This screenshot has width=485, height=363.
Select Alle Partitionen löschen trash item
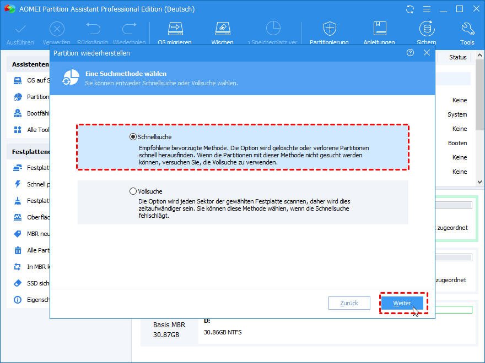(x=31, y=250)
